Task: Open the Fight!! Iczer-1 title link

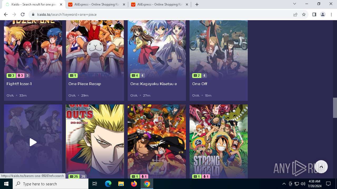Action: [x=19, y=84]
